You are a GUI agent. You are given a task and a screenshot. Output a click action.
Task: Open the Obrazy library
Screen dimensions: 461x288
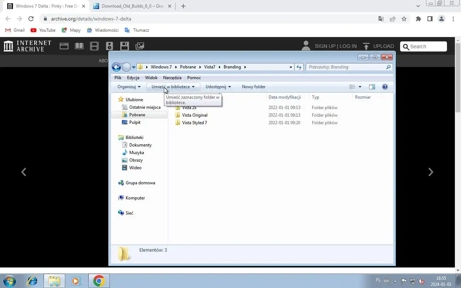click(136, 160)
